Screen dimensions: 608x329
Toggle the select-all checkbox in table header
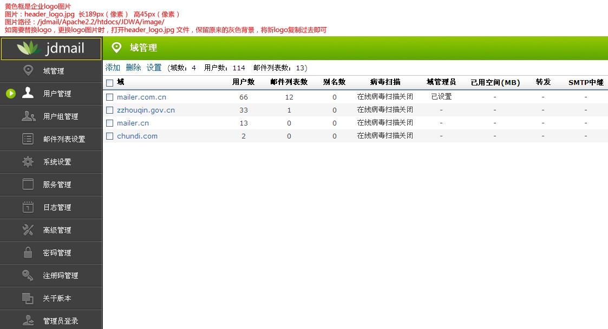110,83
